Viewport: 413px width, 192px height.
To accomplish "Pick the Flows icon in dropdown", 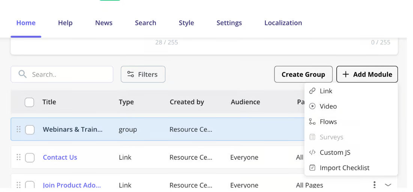I will click(312, 122).
